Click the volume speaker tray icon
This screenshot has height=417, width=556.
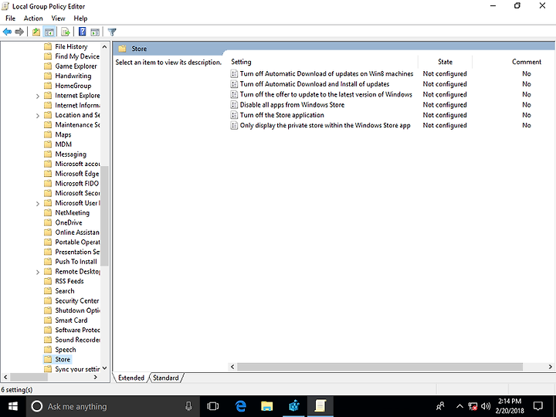[x=486, y=406]
